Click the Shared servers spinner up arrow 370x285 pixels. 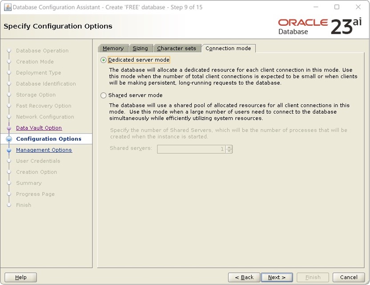click(229, 147)
